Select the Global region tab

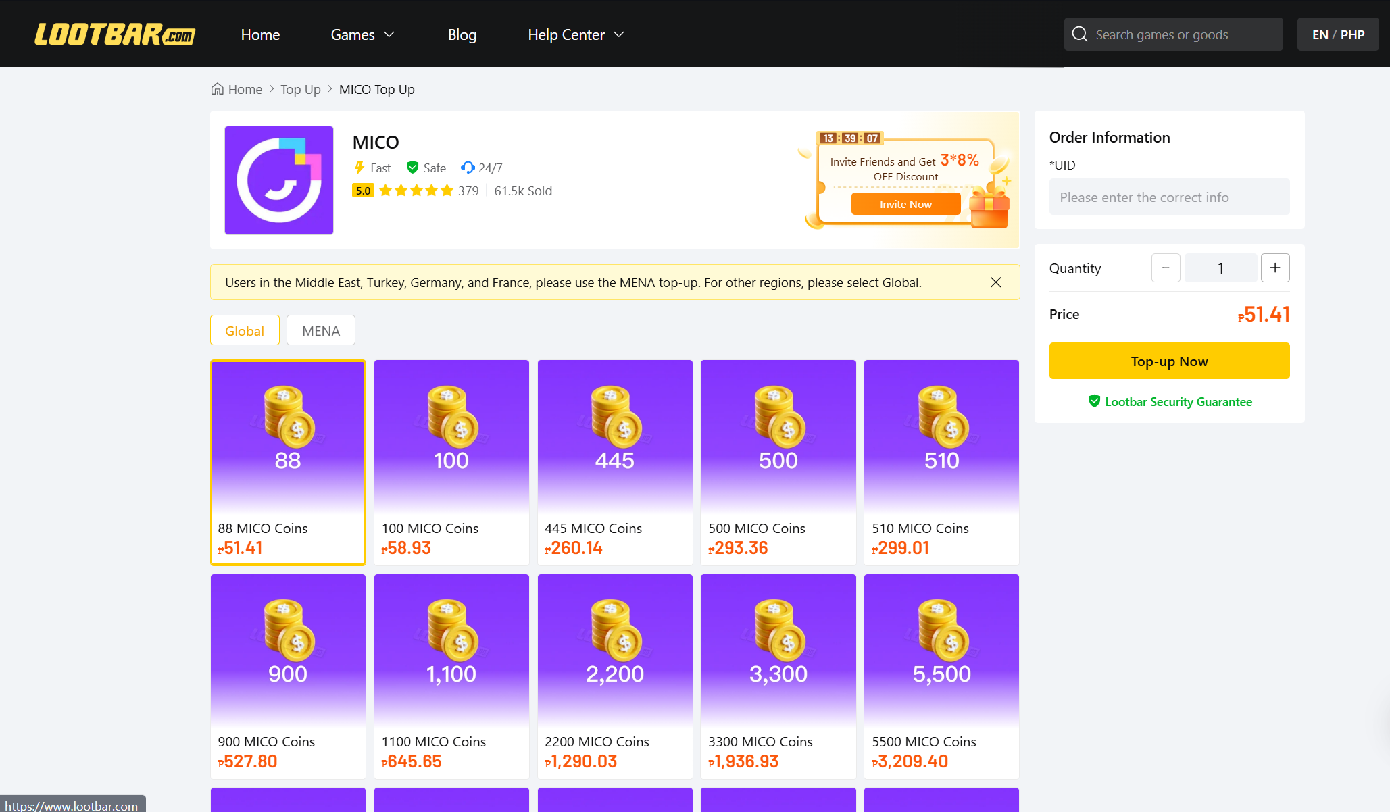tap(245, 330)
